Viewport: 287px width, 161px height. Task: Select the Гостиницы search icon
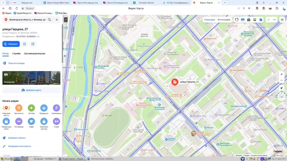click(19, 121)
